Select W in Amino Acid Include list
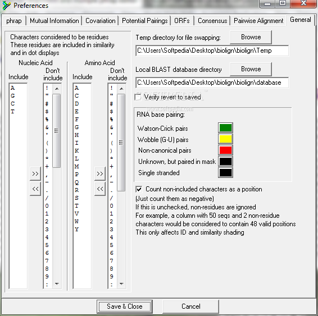 coord(76,221)
